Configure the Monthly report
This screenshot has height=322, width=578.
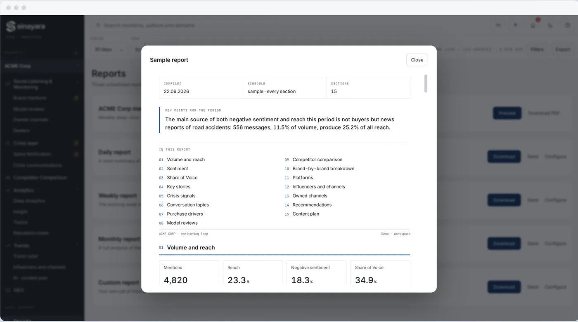[x=555, y=243]
